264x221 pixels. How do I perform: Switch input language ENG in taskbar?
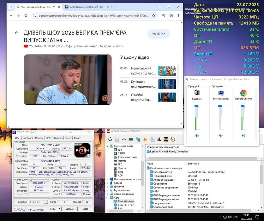point(236,217)
